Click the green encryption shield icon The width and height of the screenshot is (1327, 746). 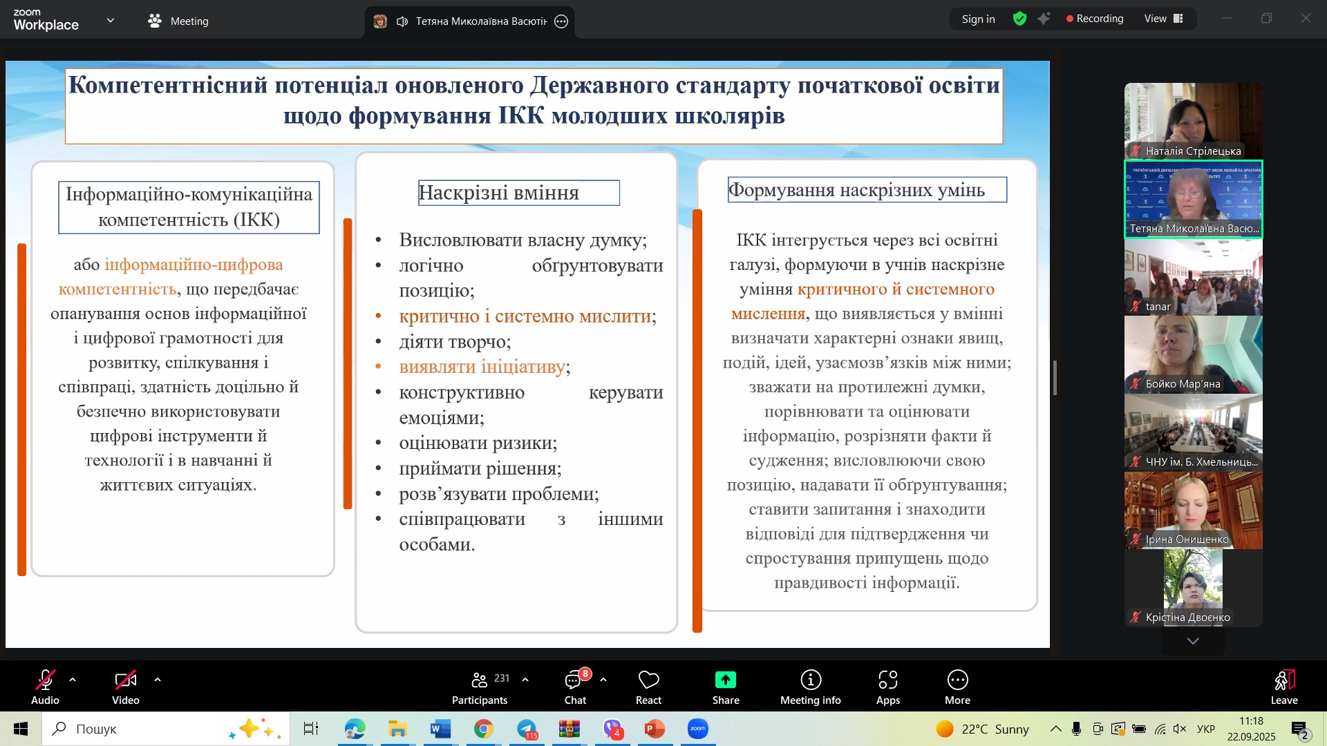1019,19
